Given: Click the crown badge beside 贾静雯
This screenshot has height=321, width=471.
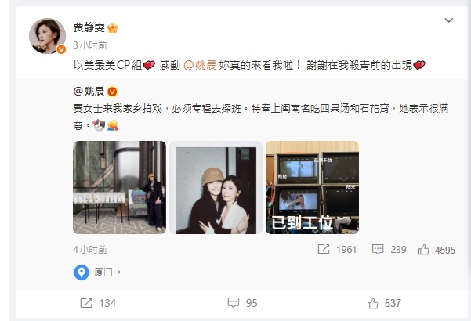Looking at the screenshot, I should pos(112,28).
